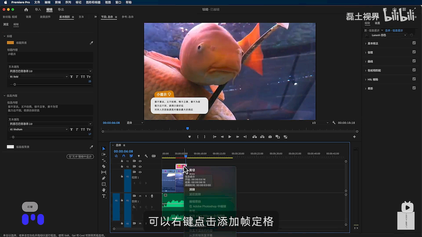Mute audio track A1
This screenshot has width=422, height=237.
[x=140, y=196]
